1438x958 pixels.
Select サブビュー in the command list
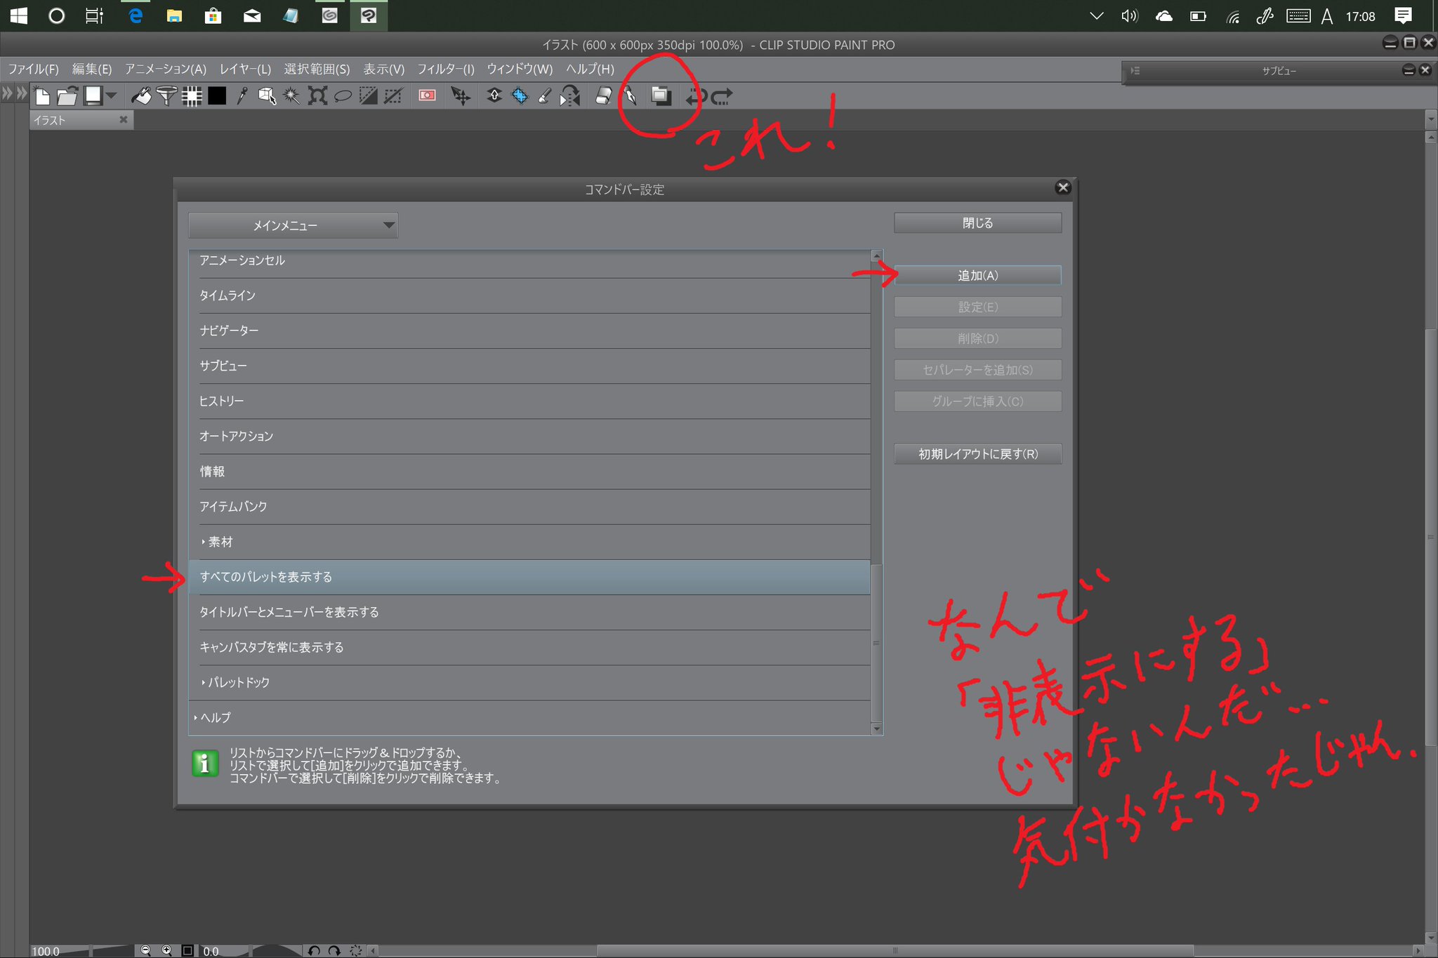529,366
